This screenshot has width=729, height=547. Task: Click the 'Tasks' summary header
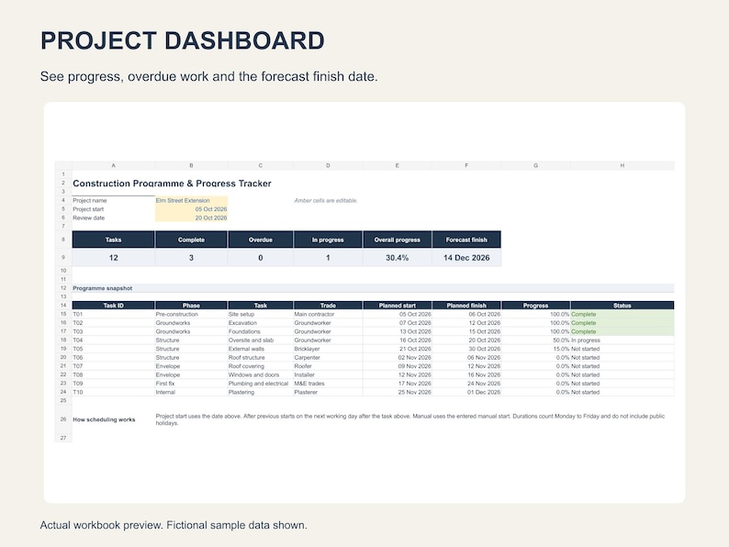114,240
